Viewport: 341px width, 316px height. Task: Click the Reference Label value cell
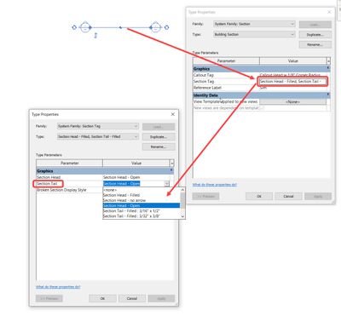pyautogui.click(x=292, y=88)
